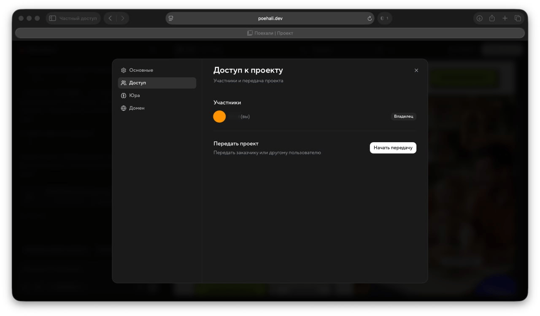Click the privacy shield counter button
The image size is (540, 316).
tap(384, 18)
